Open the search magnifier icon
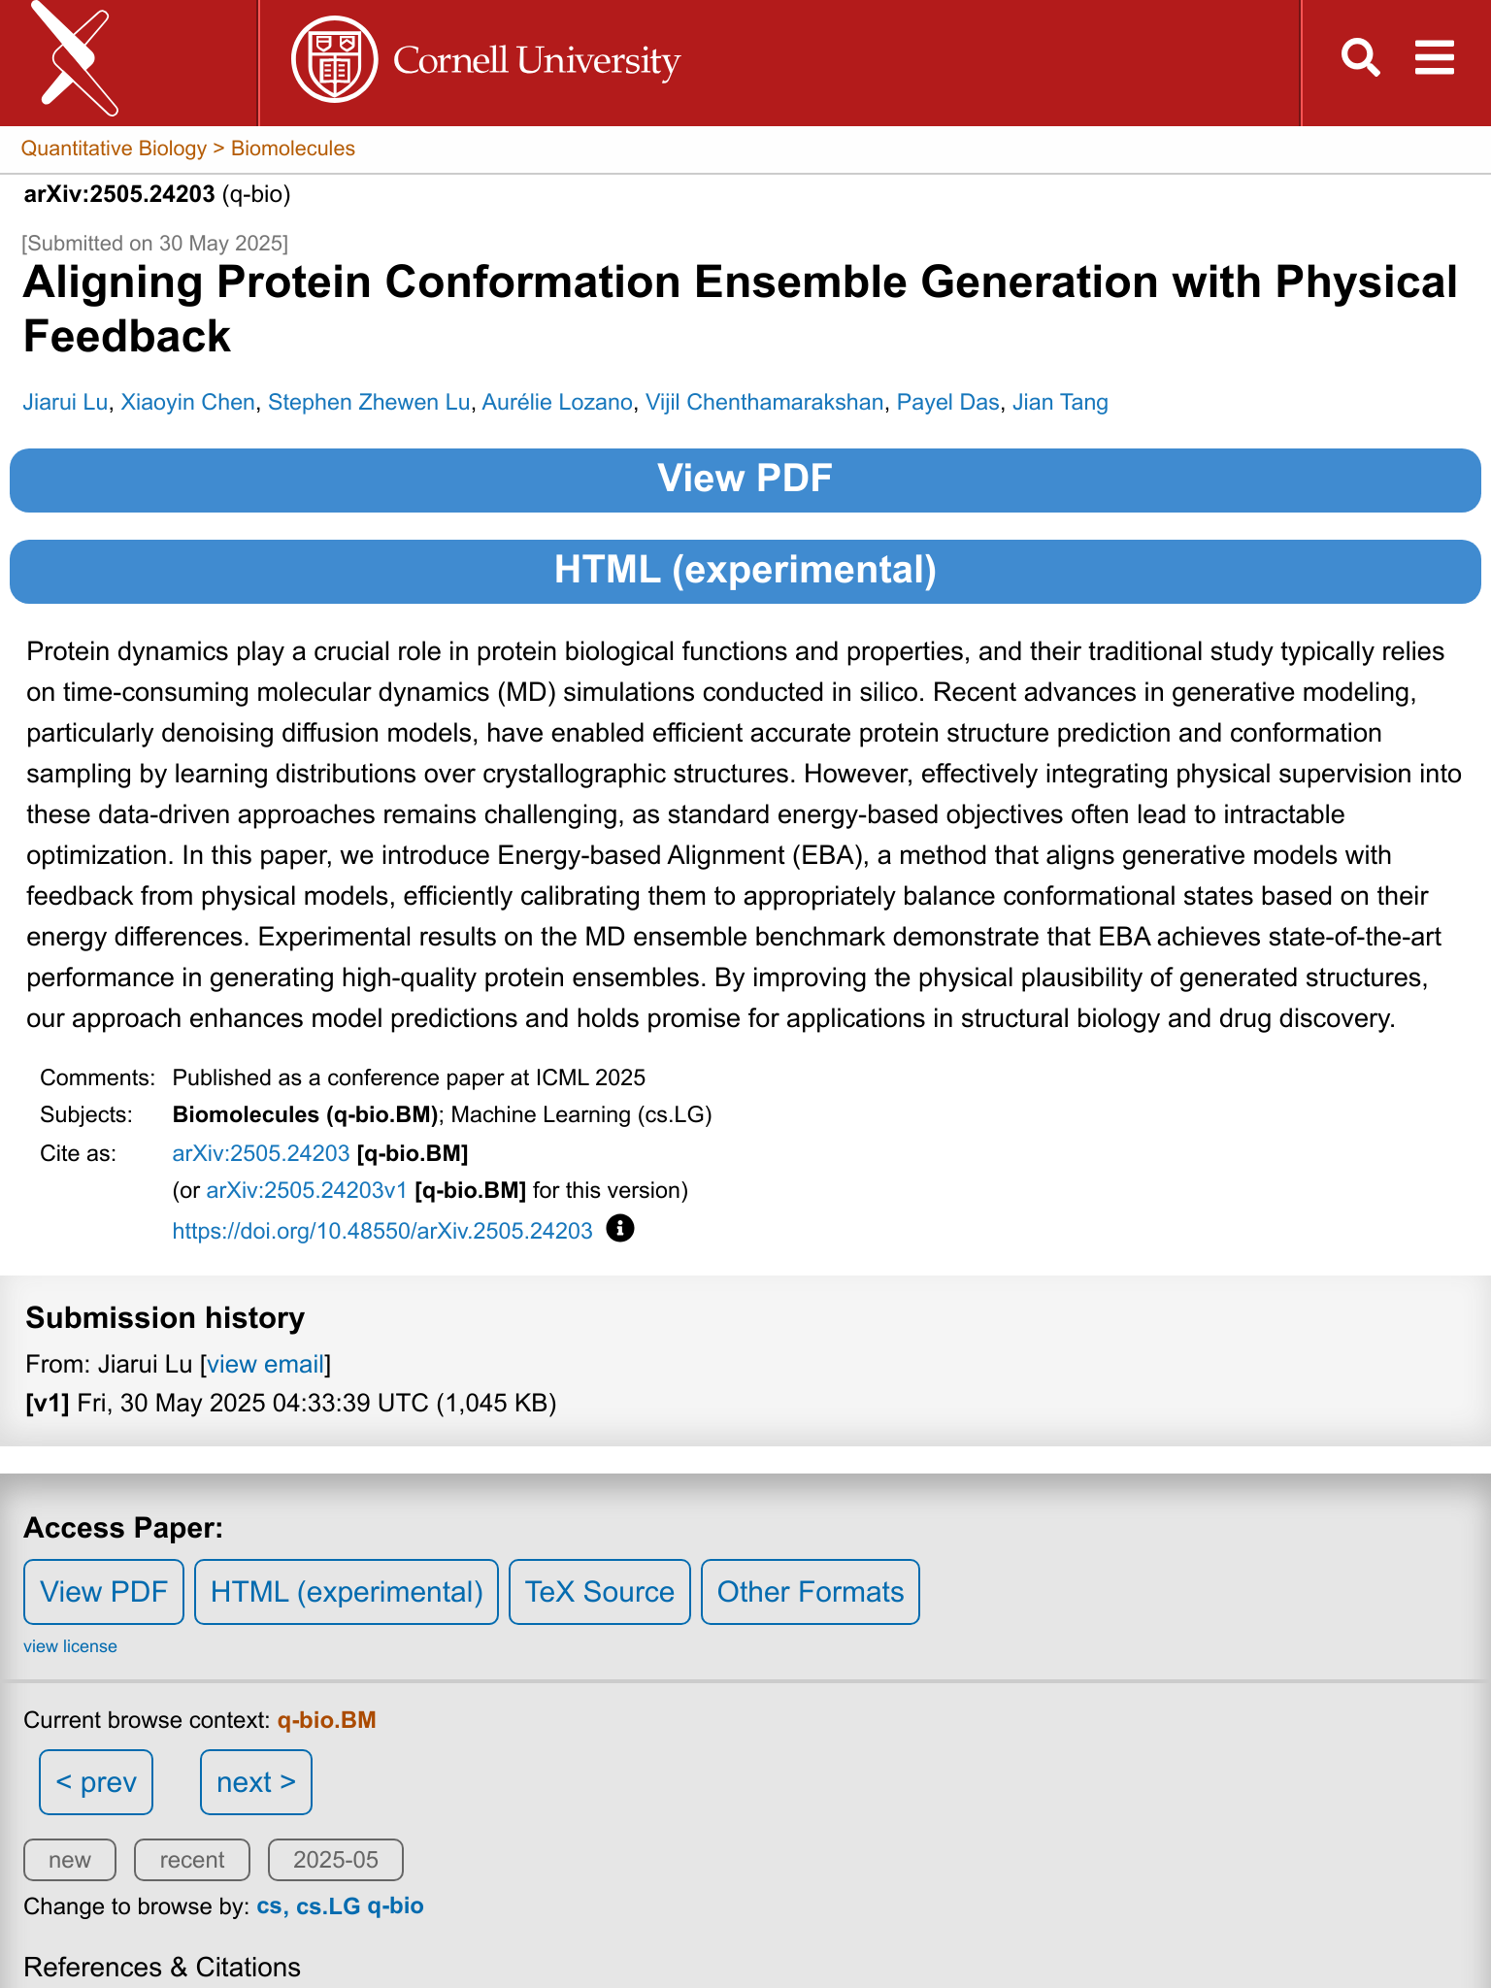Screen dimensions: 1491x1988 [x=1360, y=58]
